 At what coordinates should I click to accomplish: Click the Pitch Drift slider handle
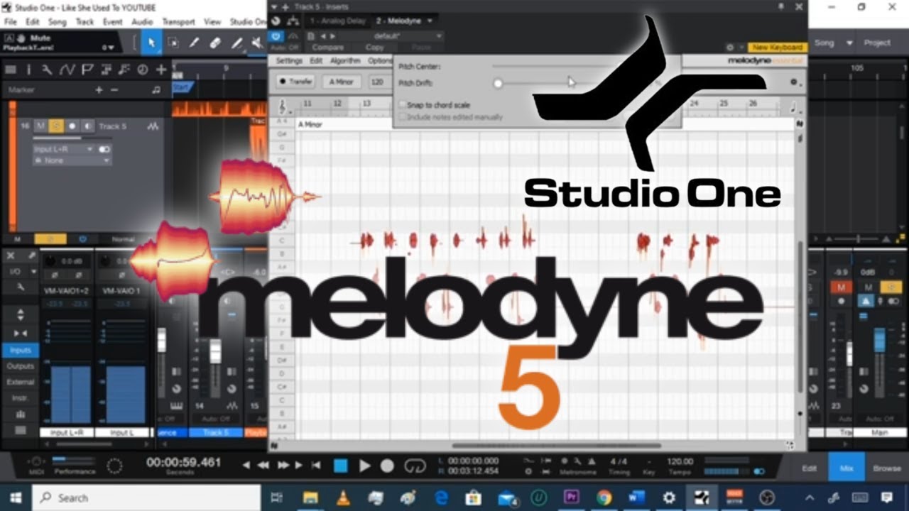pos(498,83)
